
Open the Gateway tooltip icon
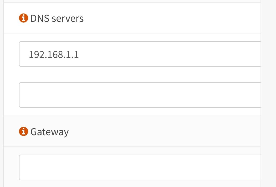[x=23, y=131]
